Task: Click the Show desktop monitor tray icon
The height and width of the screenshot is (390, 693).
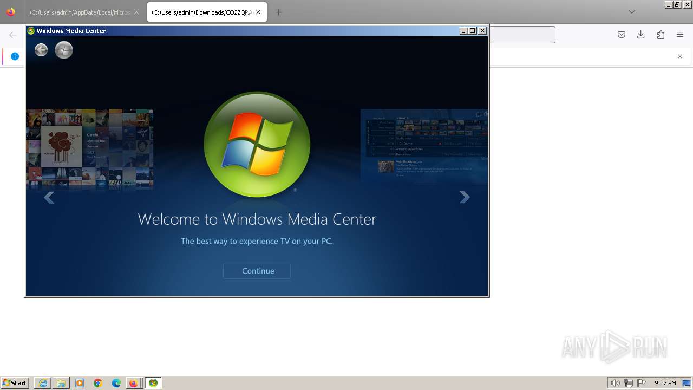Action: [687, 383]
